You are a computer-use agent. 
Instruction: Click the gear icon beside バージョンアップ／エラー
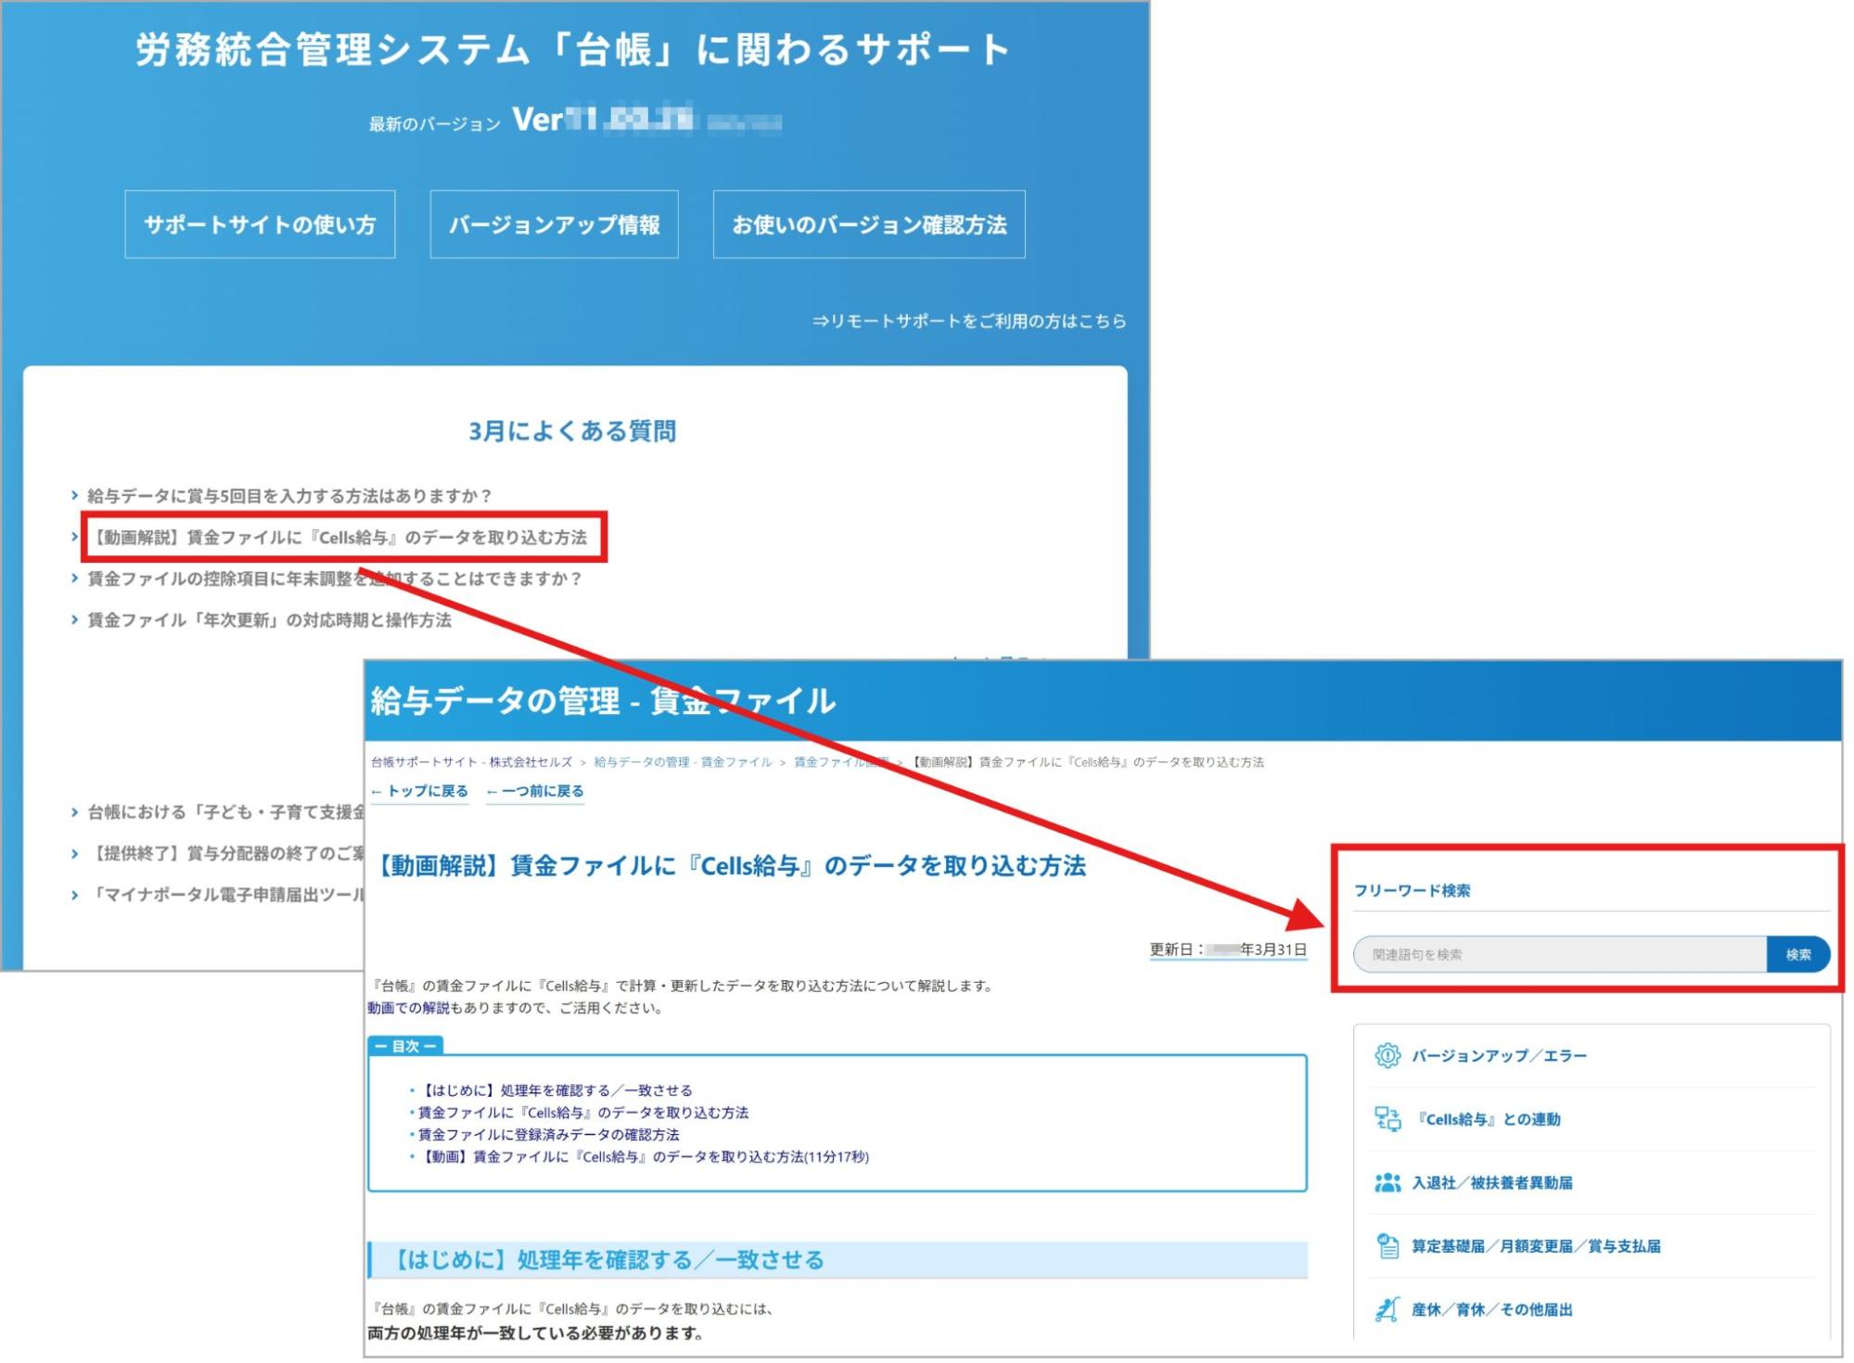click(x=1387, y=1055)
